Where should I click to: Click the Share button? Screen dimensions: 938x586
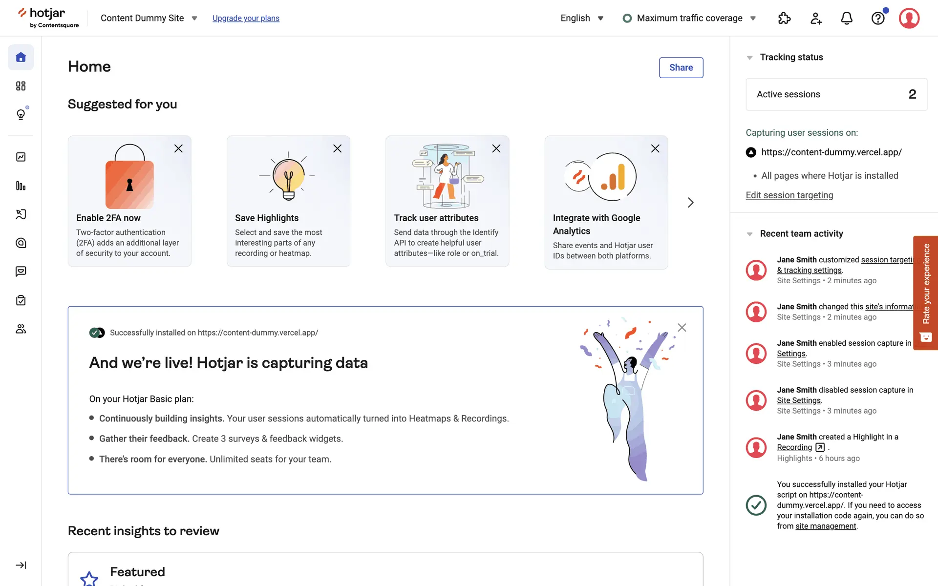pos(681,67)
